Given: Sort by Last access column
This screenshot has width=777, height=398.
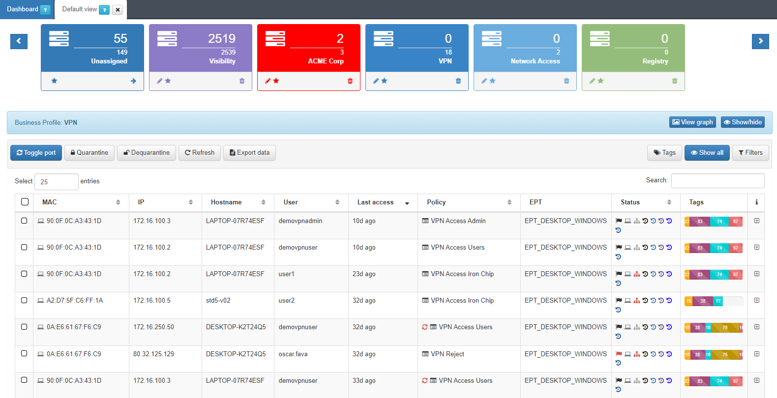Looking at the screenshot, I should tap(383, 202).
